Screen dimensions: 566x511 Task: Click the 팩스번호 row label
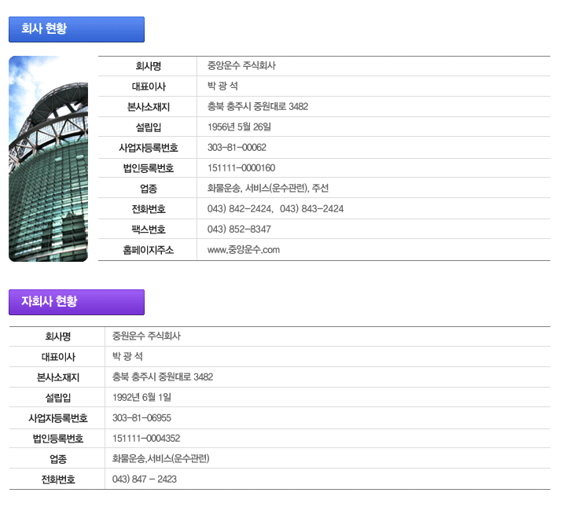(148, 229)
